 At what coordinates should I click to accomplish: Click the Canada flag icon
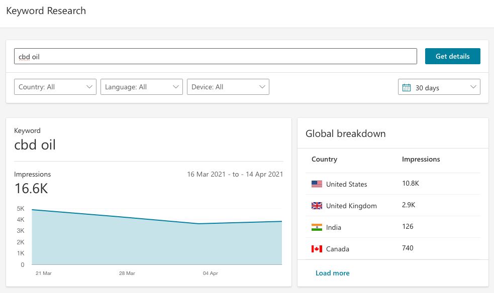coord(317,249)
